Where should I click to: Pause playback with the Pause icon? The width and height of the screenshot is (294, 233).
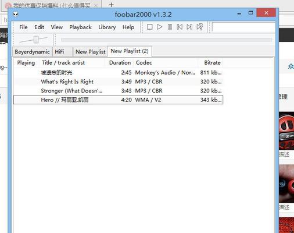coord(170,27)
